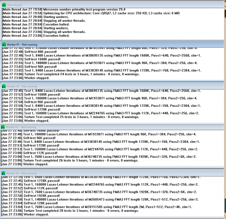The height and width of the screenshot is (219, 226).
Task: Click Worker #3 'Self-test 112K passed!' line
Action: tap(29, 153)
